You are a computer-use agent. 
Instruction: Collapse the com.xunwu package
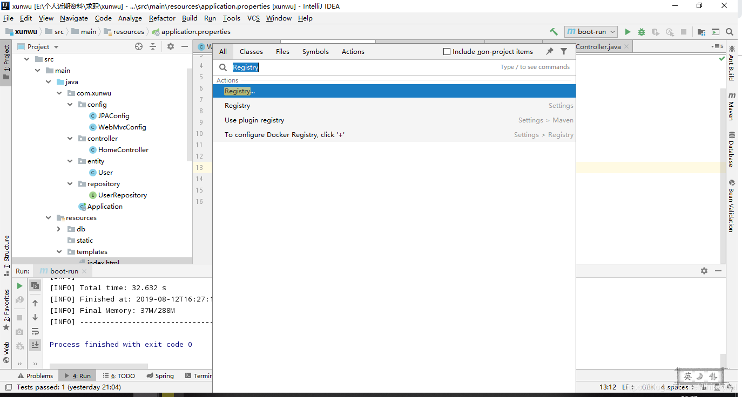[x=59, y=93]
